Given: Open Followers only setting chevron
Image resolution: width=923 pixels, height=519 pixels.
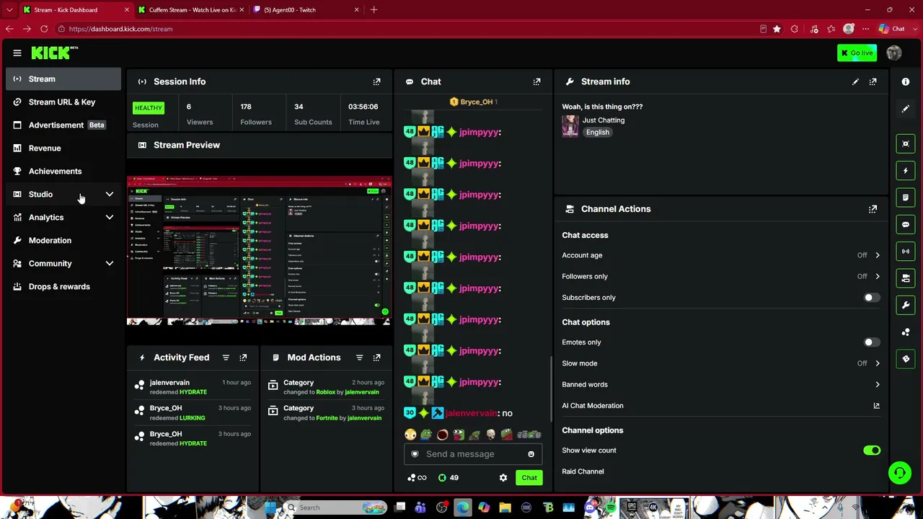Looking at the screenshot, I should click(x=877, y=276).
